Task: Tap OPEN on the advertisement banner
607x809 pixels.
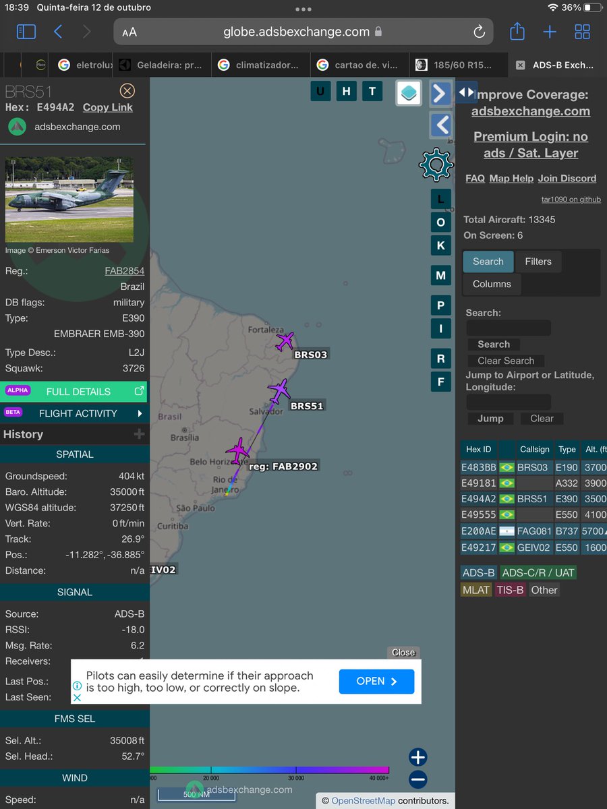Action: [377, 682]
